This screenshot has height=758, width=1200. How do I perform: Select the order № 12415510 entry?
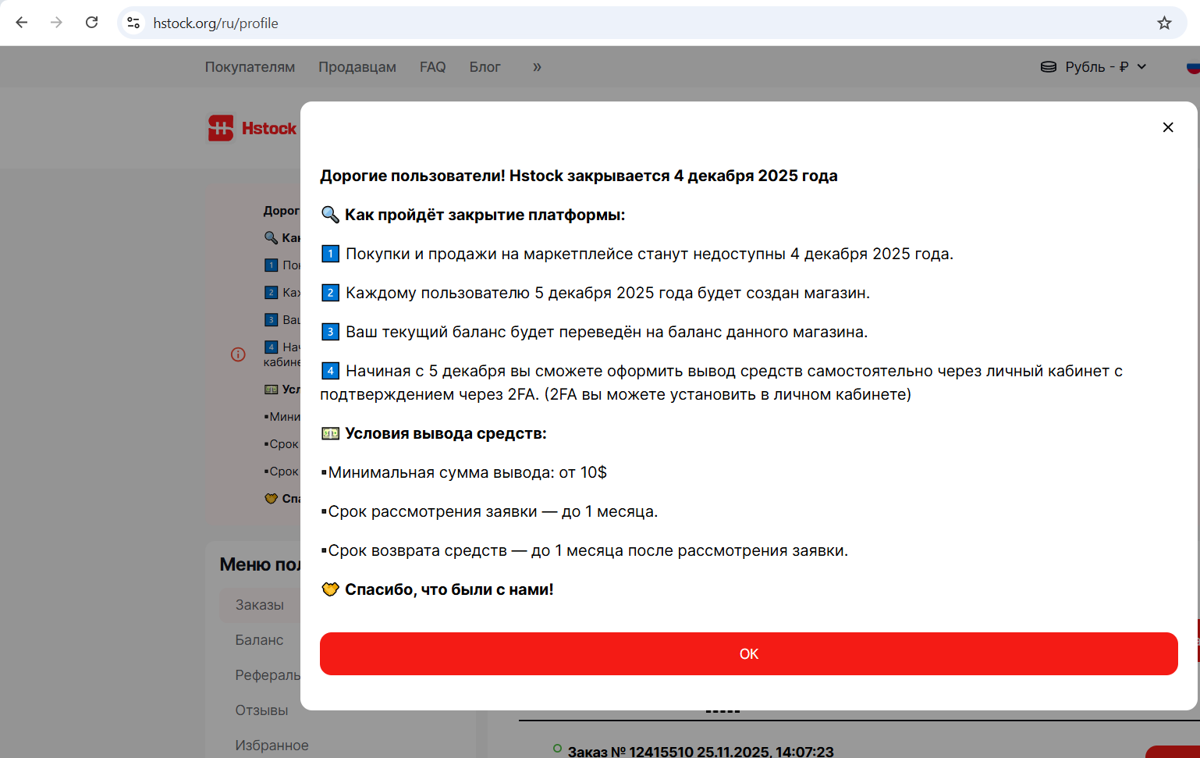click(701, 751)
